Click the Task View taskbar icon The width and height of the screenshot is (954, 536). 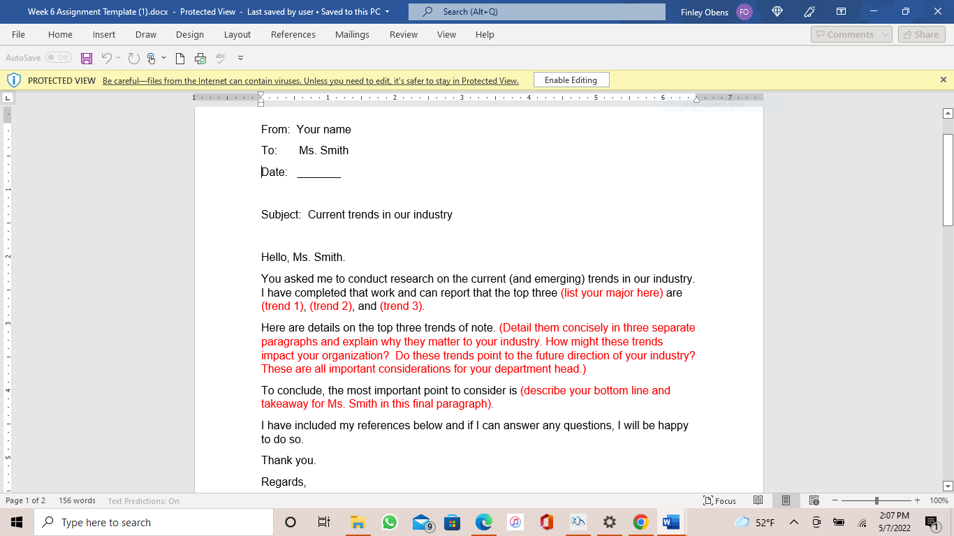[x=323, y=522]
